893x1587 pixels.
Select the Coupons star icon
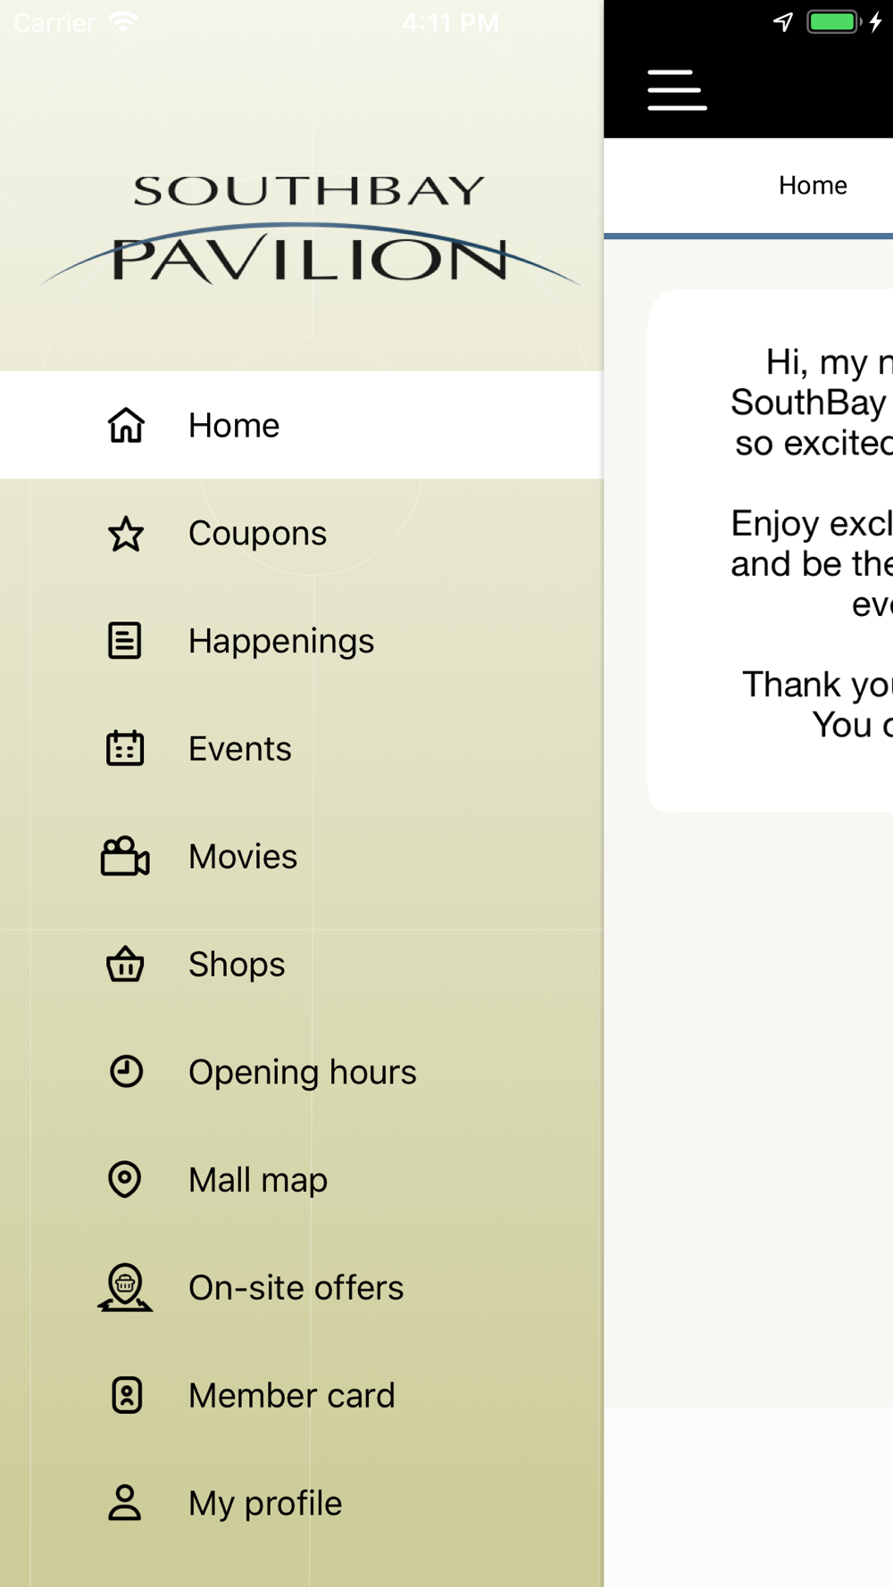[126, 534]
